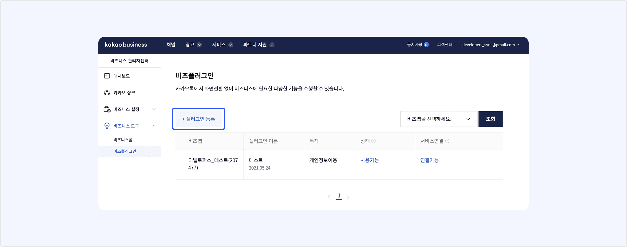Open the 연결가능 service link

429,160
